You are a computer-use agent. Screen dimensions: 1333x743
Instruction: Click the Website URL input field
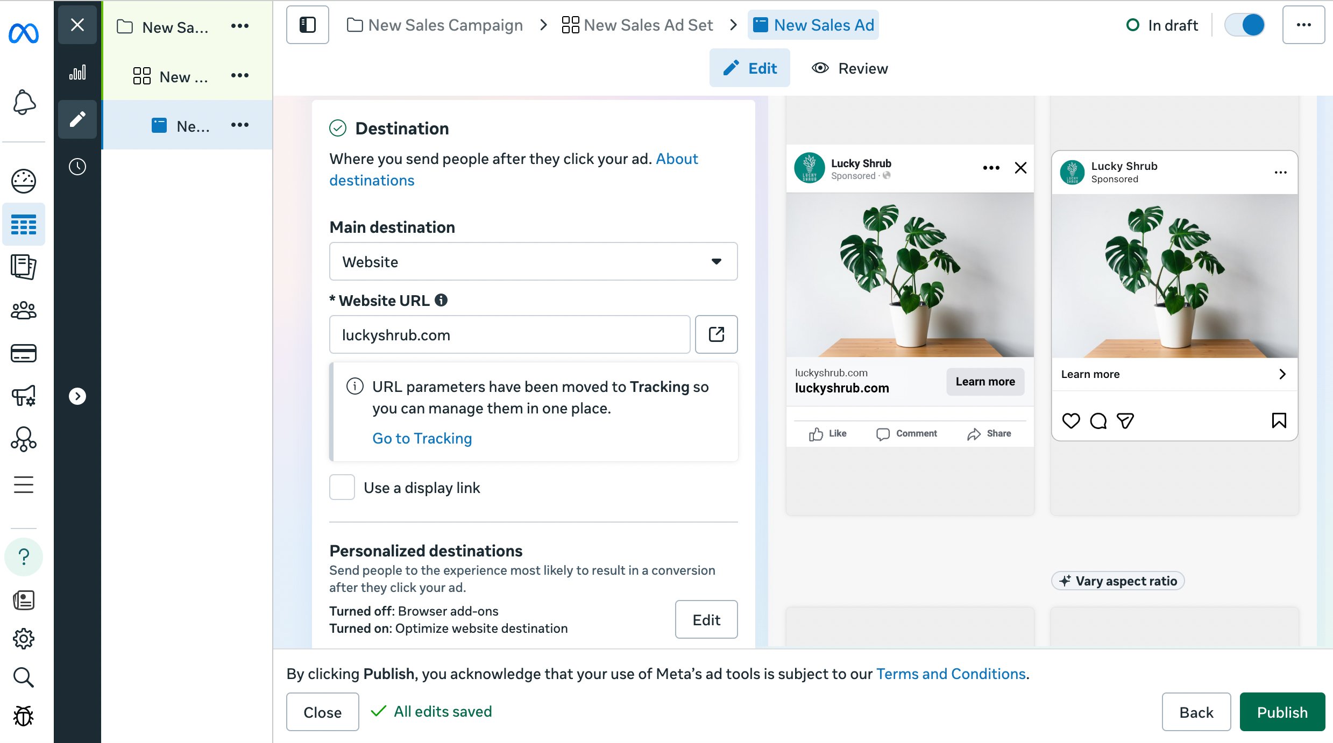[x=509, y=334]
